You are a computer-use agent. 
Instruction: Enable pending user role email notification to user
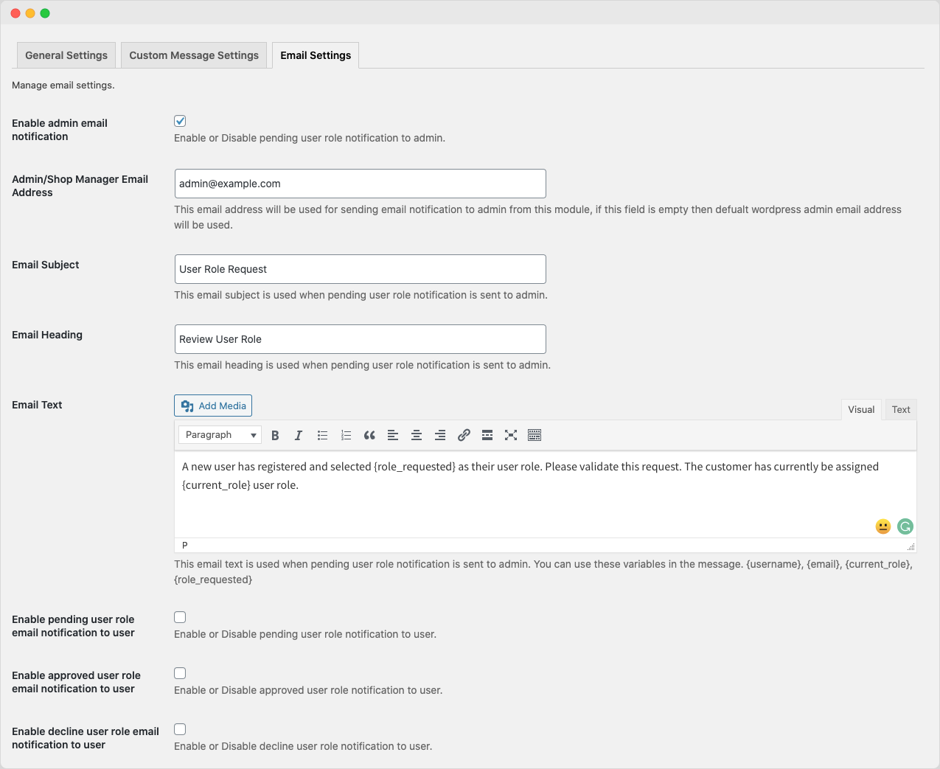pos(179,617)
